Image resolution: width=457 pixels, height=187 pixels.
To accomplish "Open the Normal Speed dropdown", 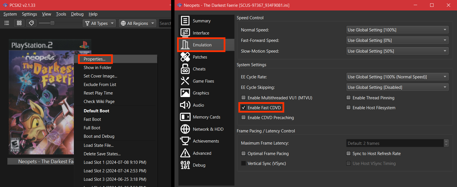I will (x=397, y=30).
